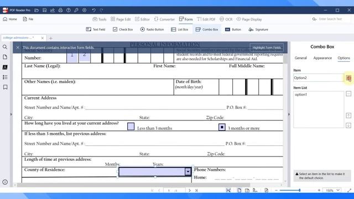
Task: Toggle the 3 months or more checkbox
Action: 222,127
